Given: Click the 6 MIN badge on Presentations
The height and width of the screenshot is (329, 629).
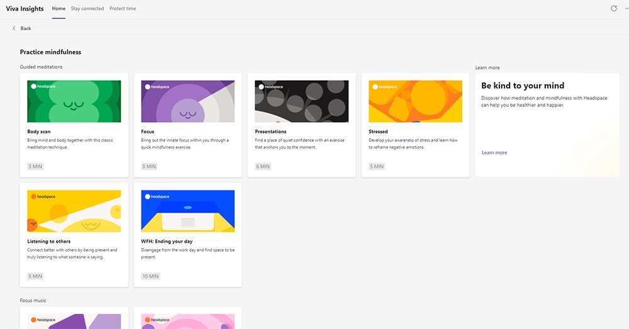Looking at the screenshot, I should pos(263,167).
